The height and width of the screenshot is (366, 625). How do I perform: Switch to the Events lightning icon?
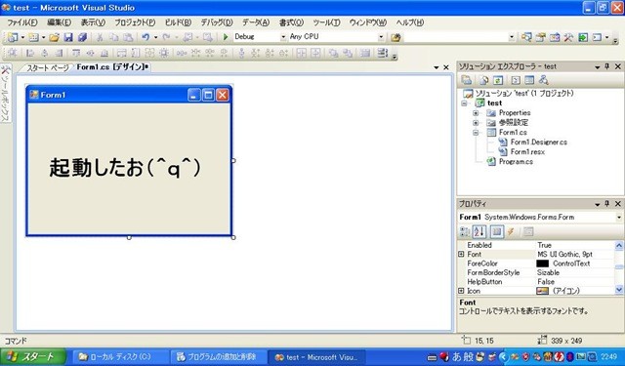[511, 231]
